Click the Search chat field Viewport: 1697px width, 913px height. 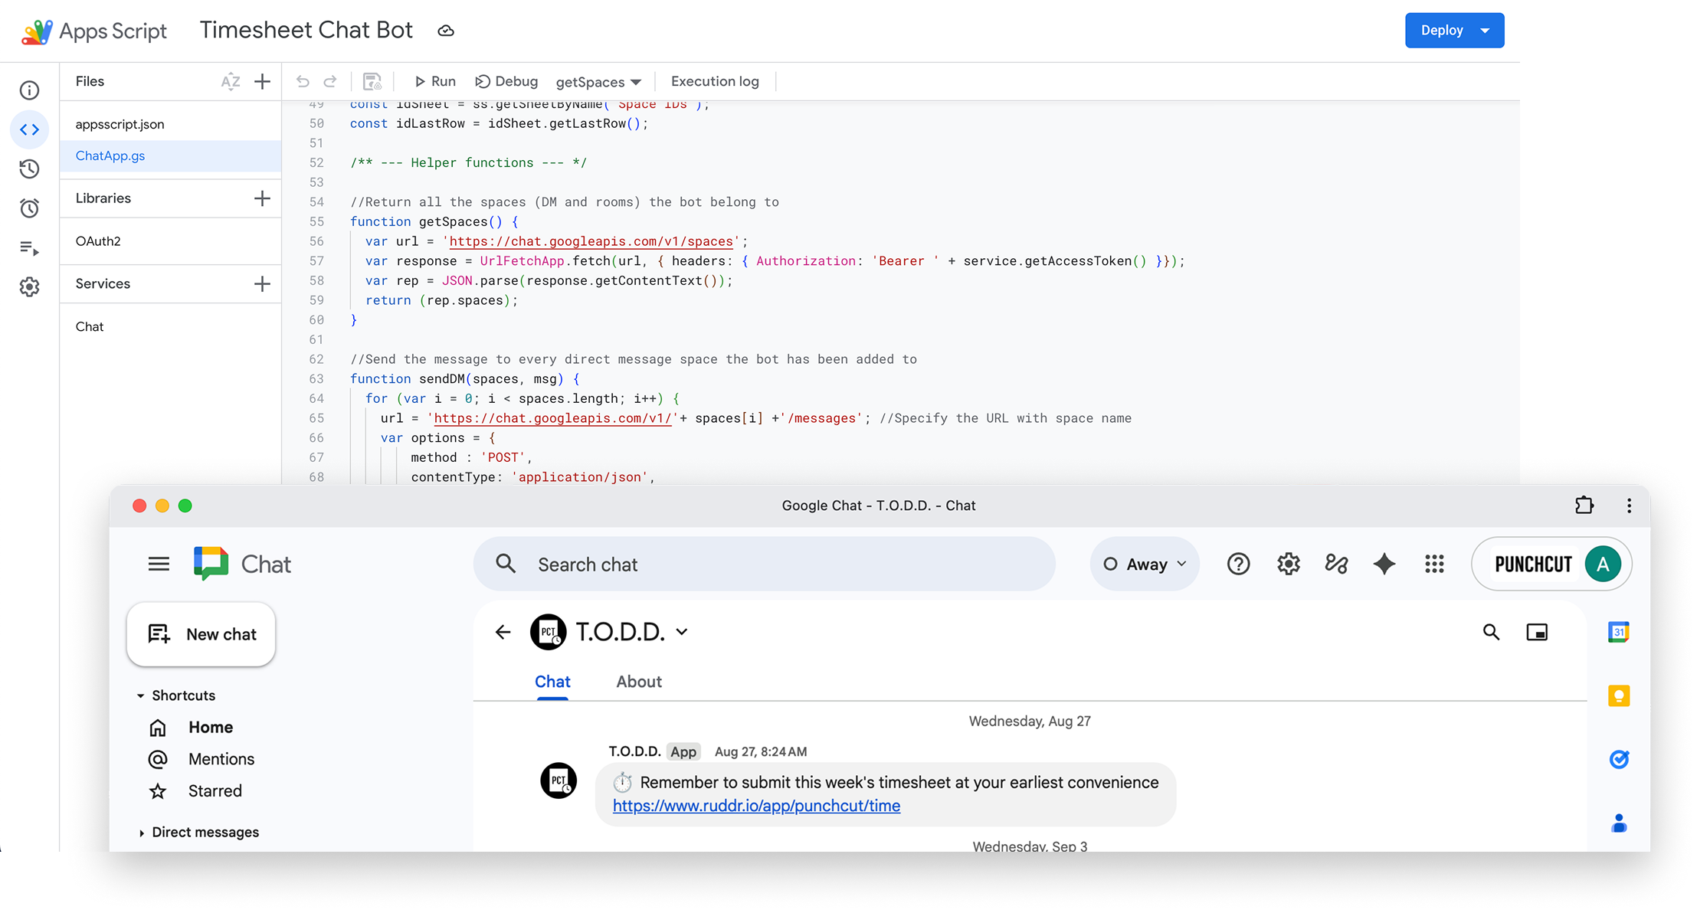[x=764, y=564]
